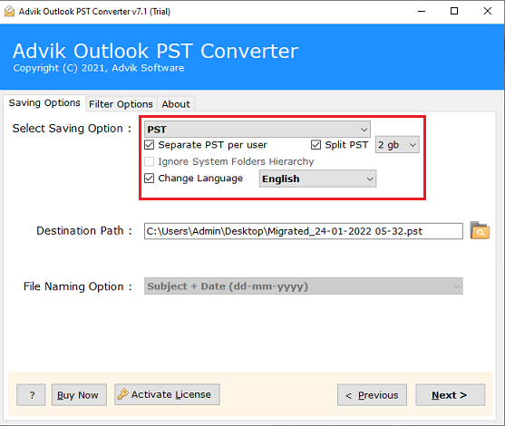Open the English language dropdown

[x=317, y=179]
